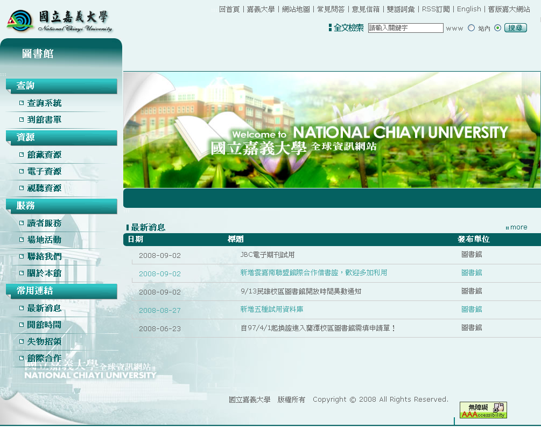Click the 搜尋 search button
The image size is (541, 427).
516,28
